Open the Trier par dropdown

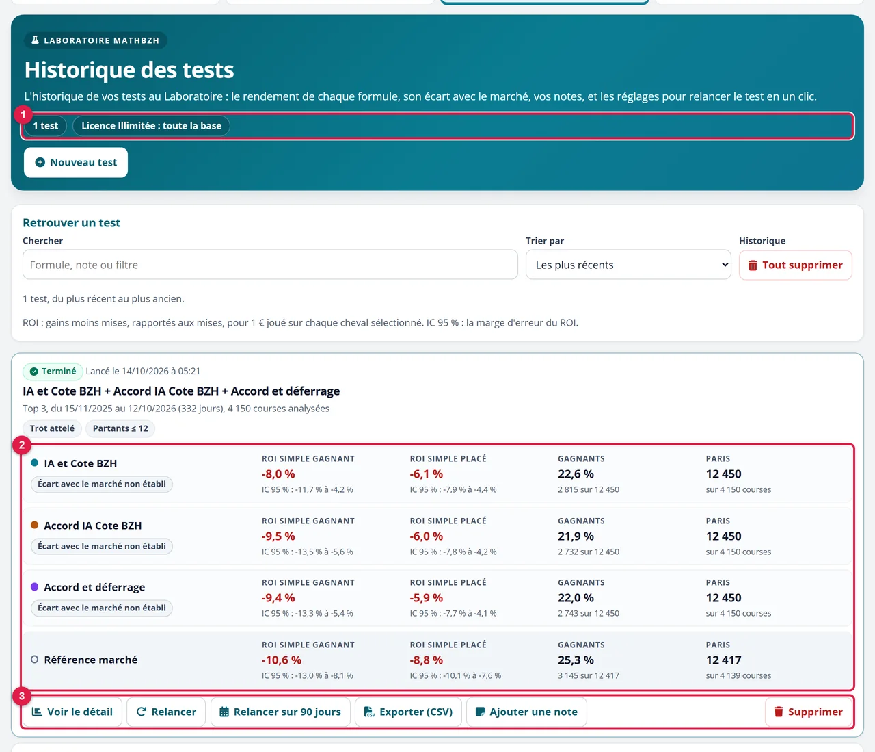(x=628, y=265)
